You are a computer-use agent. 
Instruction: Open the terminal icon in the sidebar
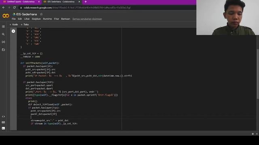[3, 128]
